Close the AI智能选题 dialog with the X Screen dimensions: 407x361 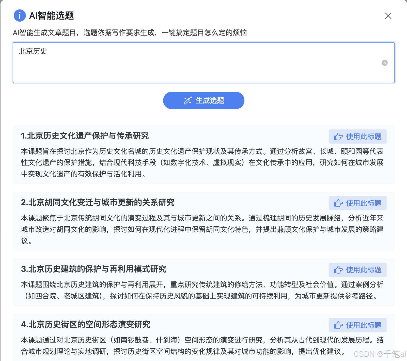(388, 16)
